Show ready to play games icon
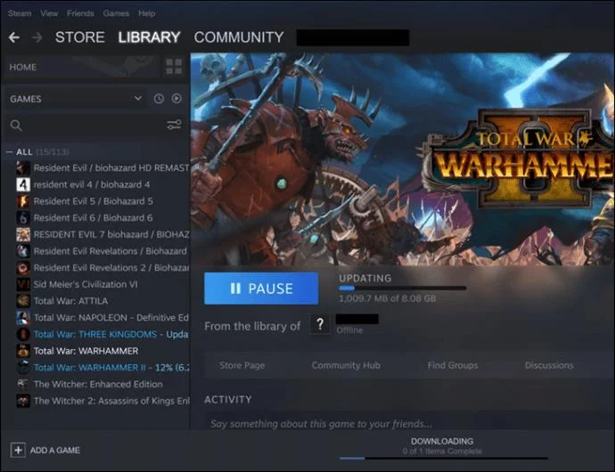Image resolution: width=615 pixels, height=472 pixels. click(x=176, y=99)
